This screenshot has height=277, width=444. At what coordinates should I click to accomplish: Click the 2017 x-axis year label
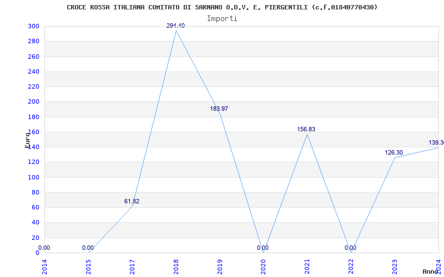(x=132, y=266)
